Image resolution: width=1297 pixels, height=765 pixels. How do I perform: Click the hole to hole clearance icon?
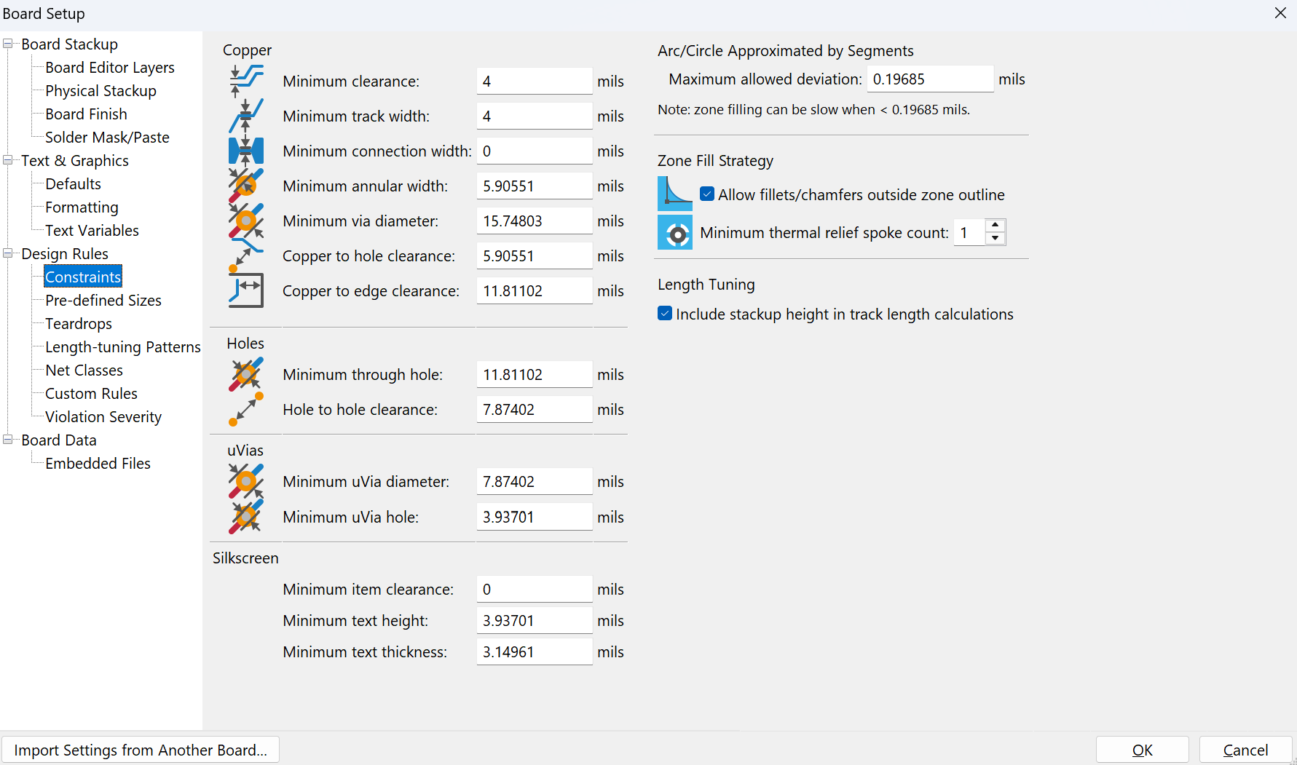coord(245,409)
